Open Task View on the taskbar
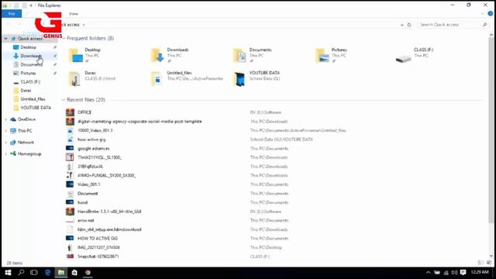496x279 pixels. (34, 273)
